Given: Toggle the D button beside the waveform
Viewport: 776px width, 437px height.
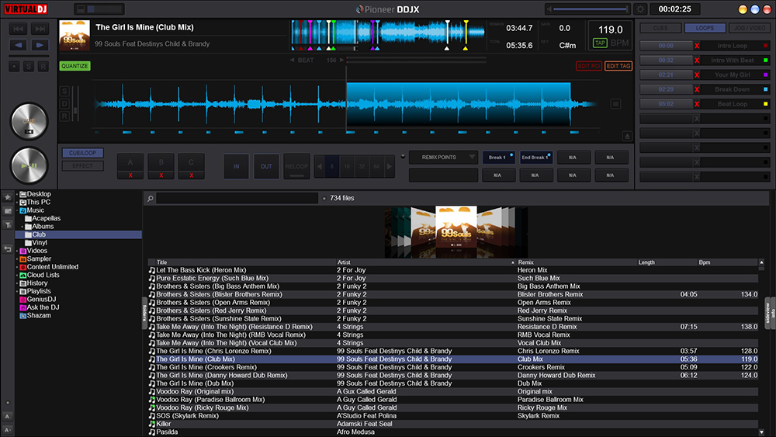Looking at the screenshot, I should [x=64, y=104].
